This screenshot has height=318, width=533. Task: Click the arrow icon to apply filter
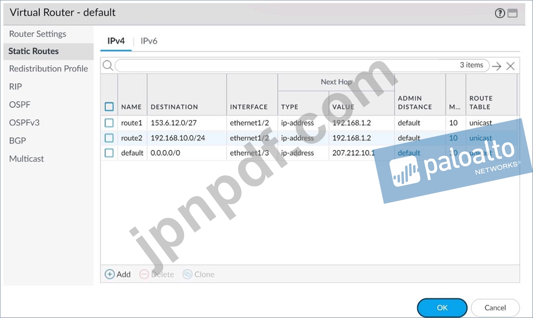497,66
